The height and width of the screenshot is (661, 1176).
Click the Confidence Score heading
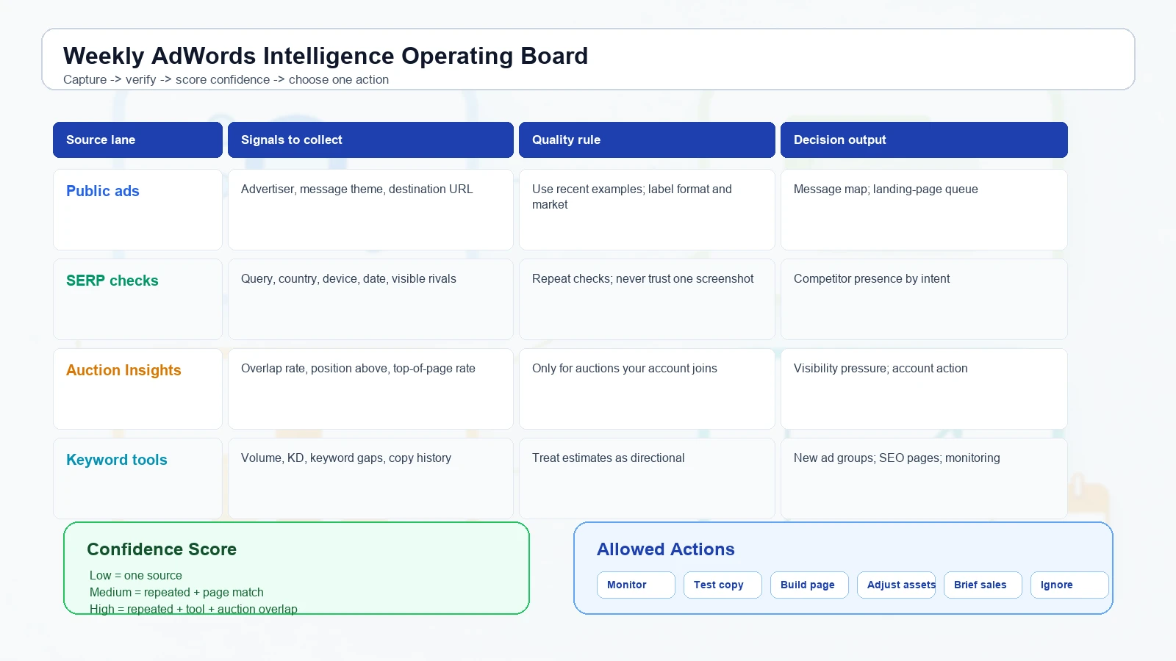point(162,549)
